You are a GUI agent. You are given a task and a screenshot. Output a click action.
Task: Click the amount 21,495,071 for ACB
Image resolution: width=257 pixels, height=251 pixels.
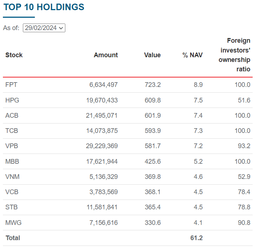pyautogui.click(x=102, y=116)
